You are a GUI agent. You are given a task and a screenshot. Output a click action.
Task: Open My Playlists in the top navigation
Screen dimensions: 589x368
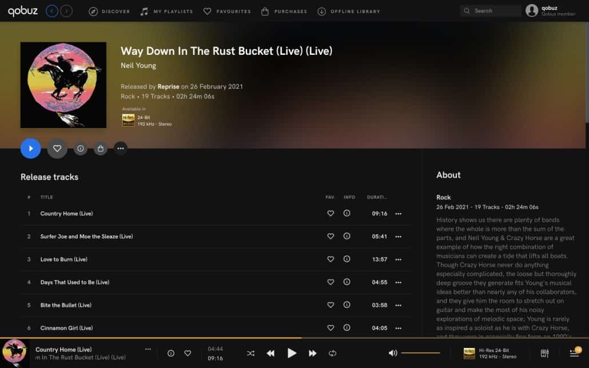[x=166, y=11]
